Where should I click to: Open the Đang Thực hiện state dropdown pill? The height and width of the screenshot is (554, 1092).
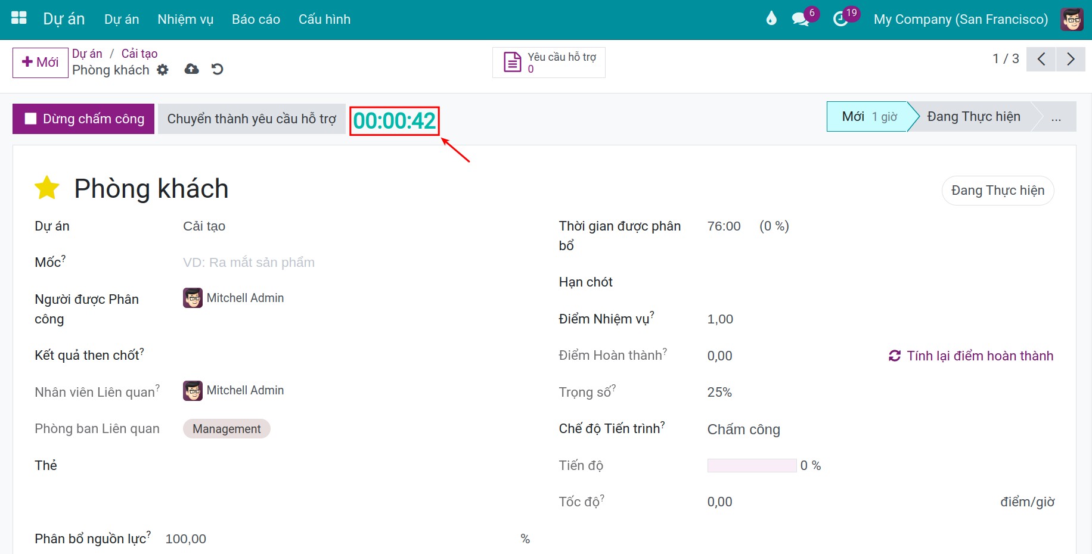[x=998, y=191]
